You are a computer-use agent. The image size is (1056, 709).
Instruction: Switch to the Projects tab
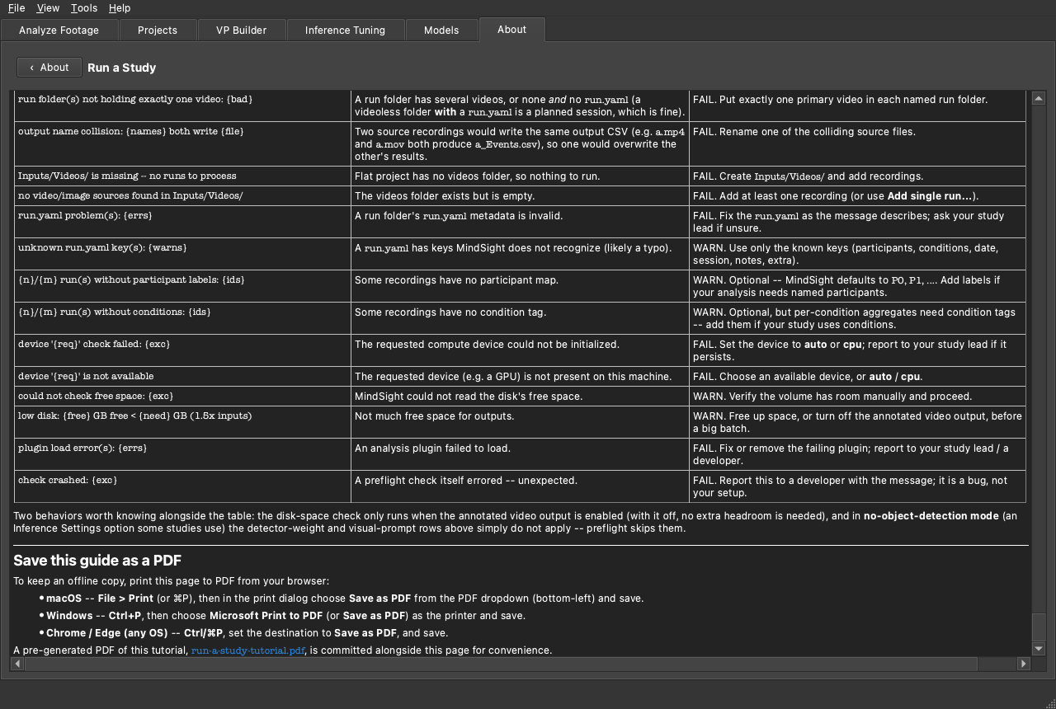tap(158, 30)
